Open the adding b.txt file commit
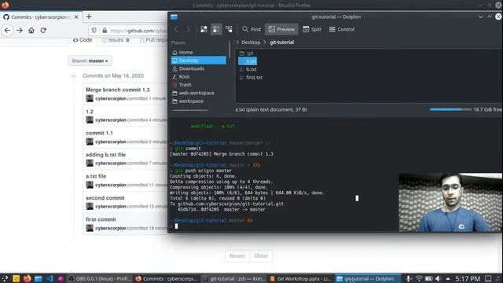Screen dimensions: 503x283 105,155
